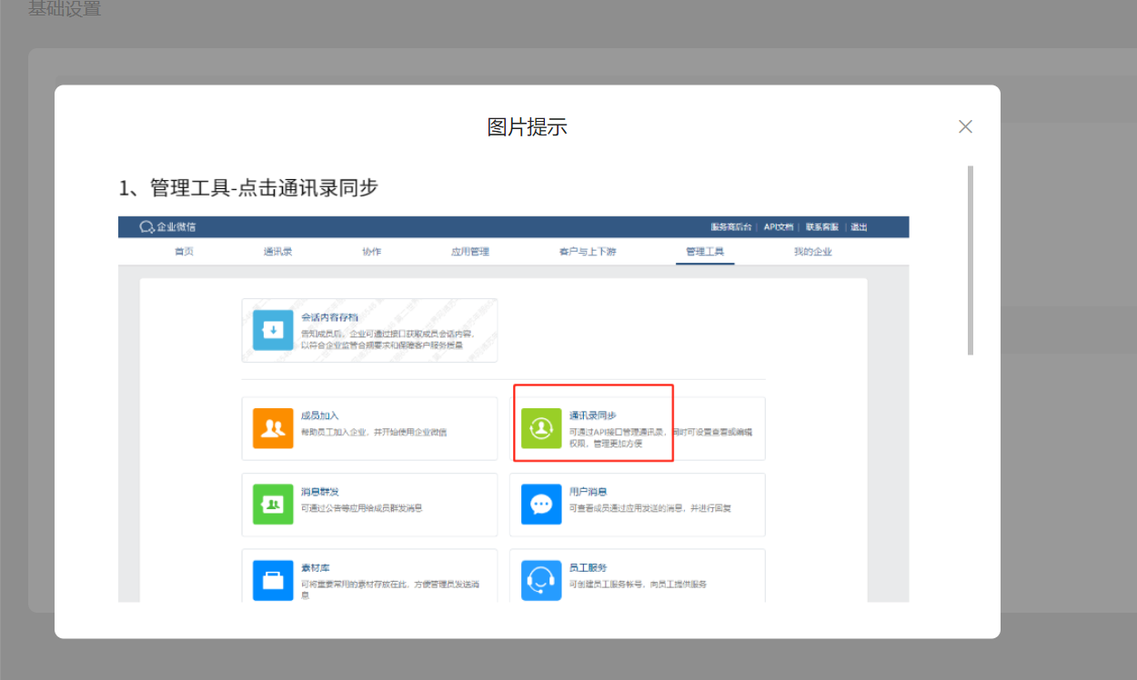Click the orange 成员加入 icon
This screenshot has width=1137, height=680.
[x=273, y=428]
